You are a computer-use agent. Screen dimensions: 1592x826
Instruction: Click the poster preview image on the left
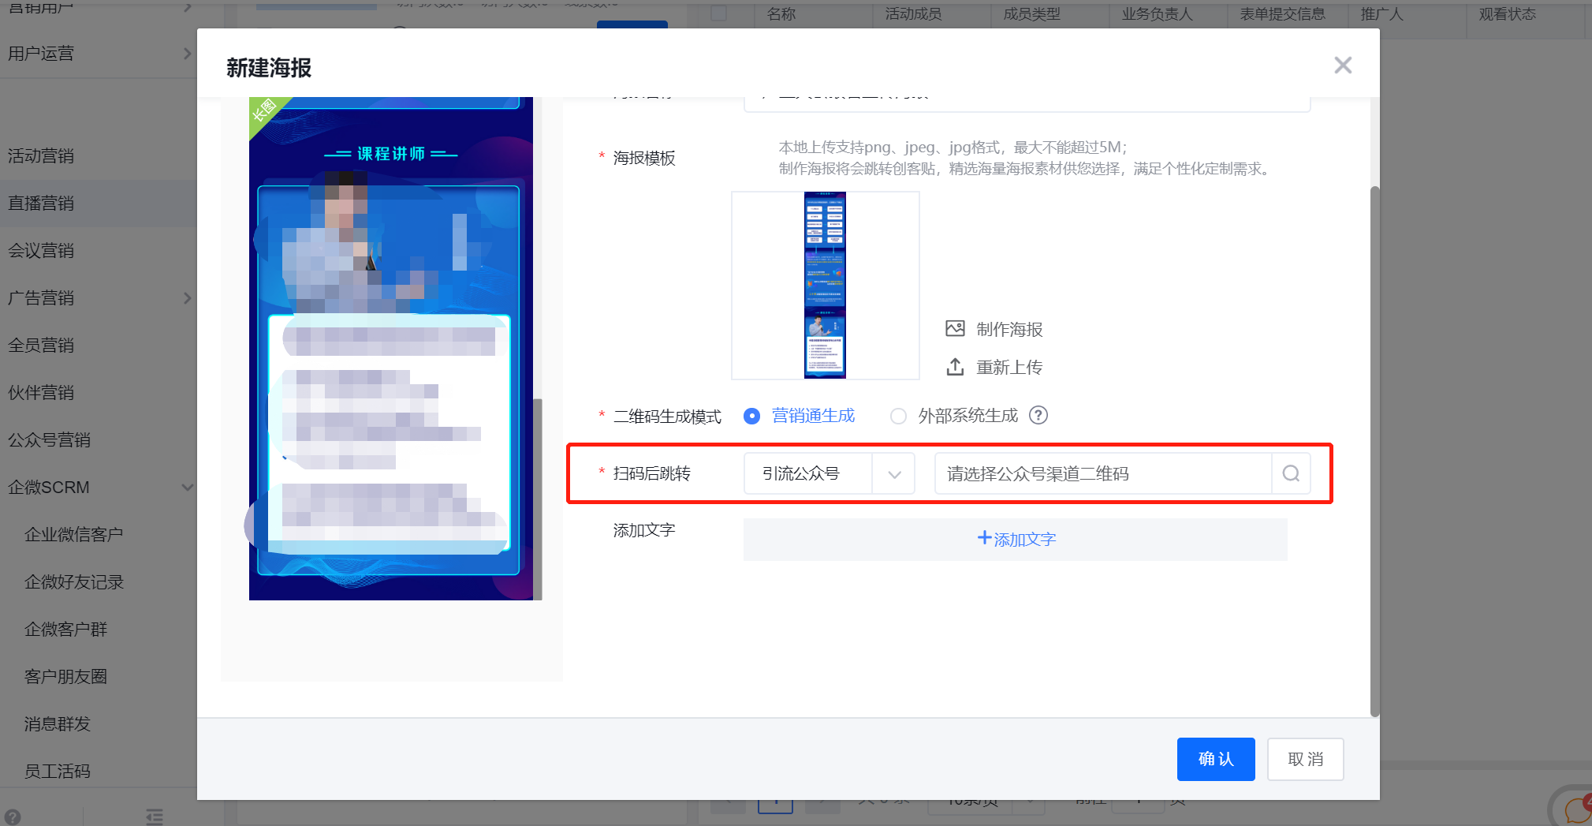pos(391,348)
